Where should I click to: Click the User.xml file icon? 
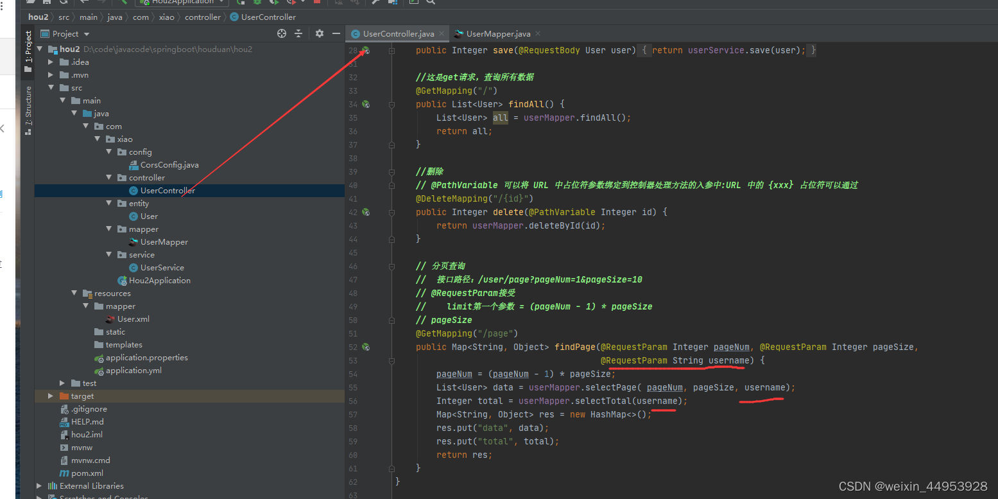pyautogui.click(x=110, y=319)
